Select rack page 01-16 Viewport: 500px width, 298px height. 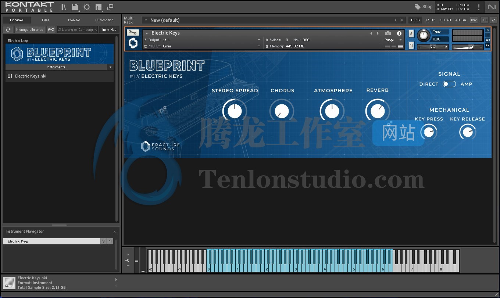point(415,20)
